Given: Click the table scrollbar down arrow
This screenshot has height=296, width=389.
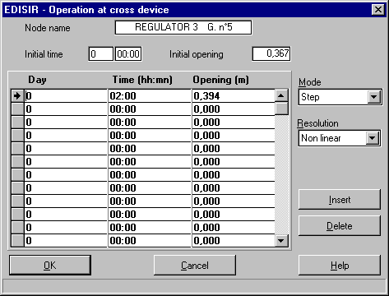Looking at the screenshot, I should pos(281,241).
